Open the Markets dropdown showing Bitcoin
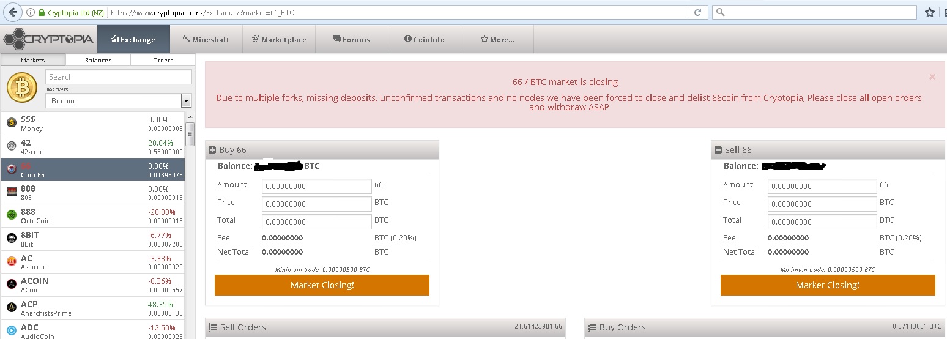Image resolution: width=947 pixels, height=339 pixels. [x=119, y=101]
